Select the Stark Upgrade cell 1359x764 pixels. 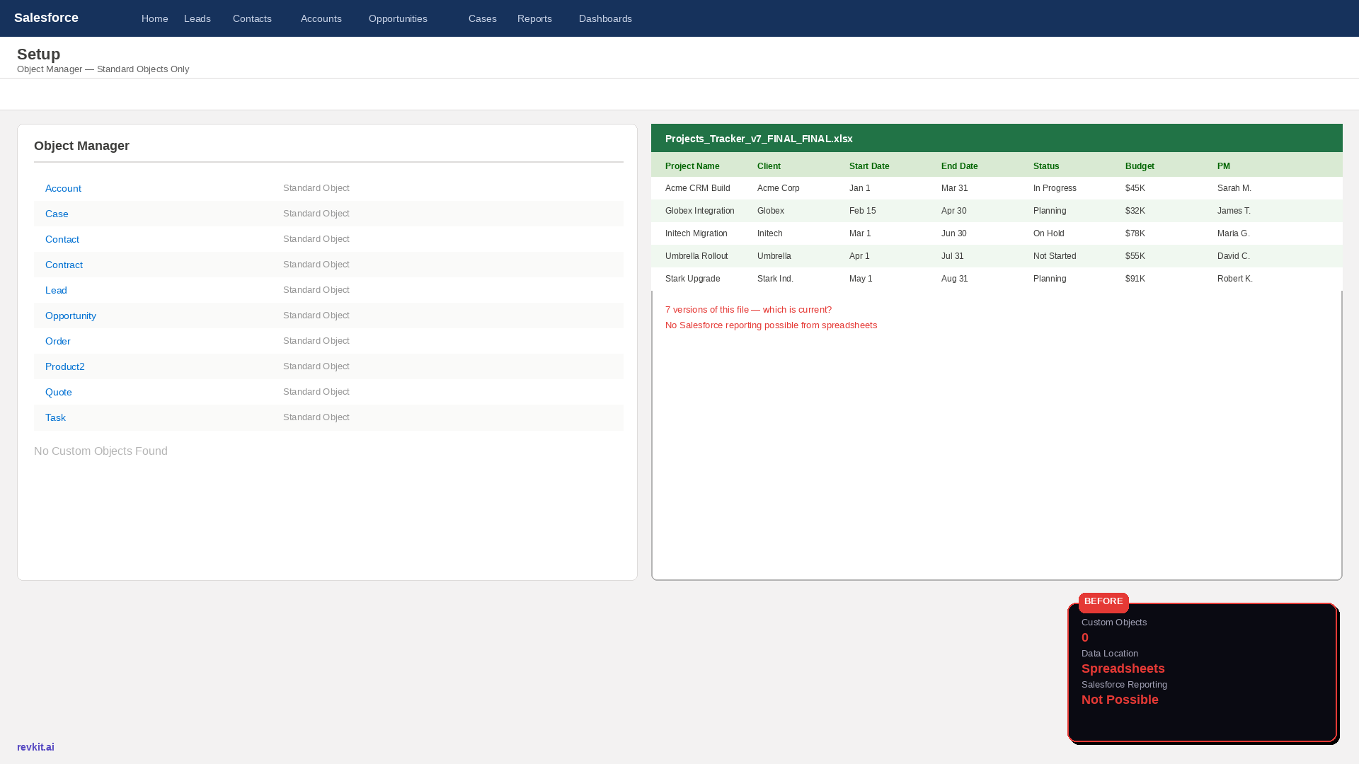click(693, 279)
